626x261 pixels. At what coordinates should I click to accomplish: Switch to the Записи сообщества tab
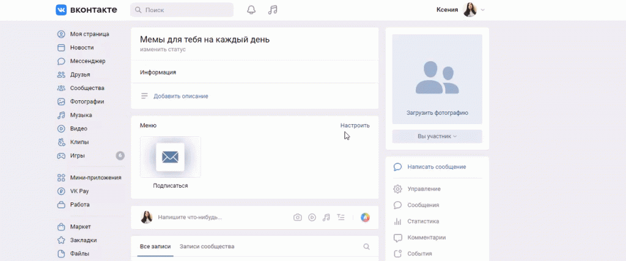pos(207,247)
